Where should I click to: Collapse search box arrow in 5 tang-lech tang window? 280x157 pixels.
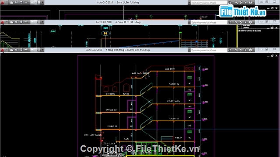[x=189, y=50]
